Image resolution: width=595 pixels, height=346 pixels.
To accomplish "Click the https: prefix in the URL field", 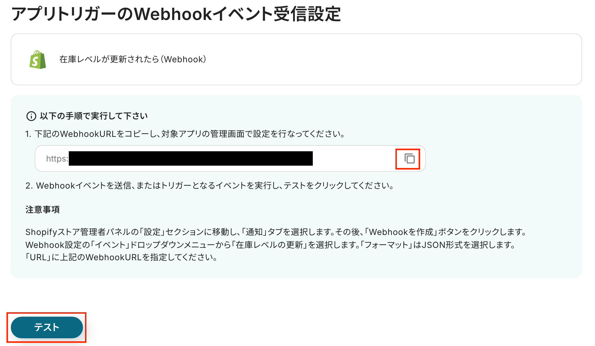I will coord(57,159).
